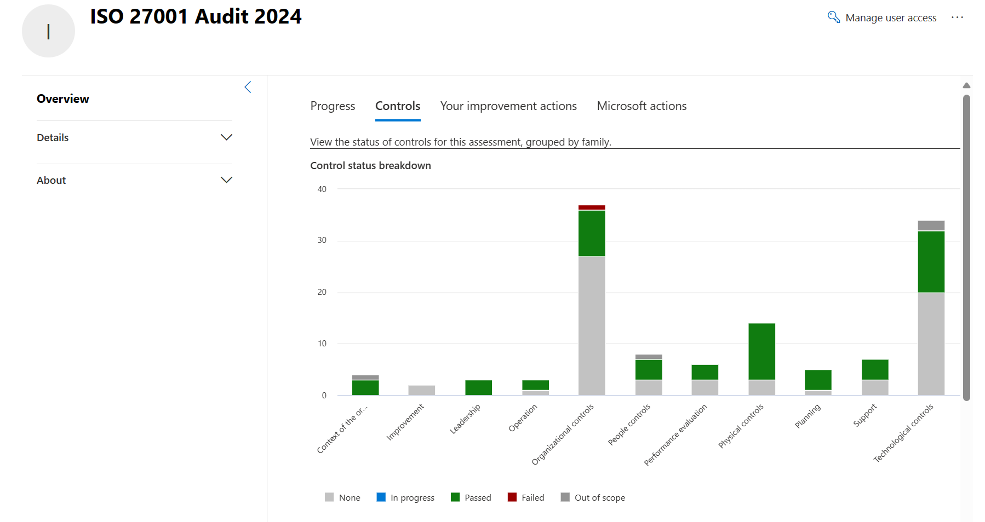The image size is (985, 522).
Task: Open the Manage user access link
Action: [891, 18]
